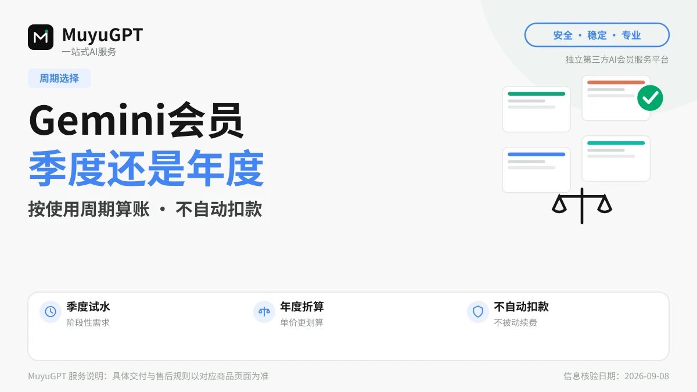Image resolution: width=697 pixels, height=392 pixels.
Task: Click the 不自动扣款 feature title
Action: click(x=521, y=307)
